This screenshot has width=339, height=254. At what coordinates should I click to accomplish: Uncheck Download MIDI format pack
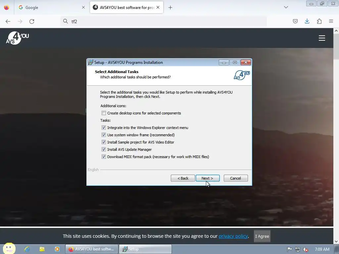[x=104, y=157]
